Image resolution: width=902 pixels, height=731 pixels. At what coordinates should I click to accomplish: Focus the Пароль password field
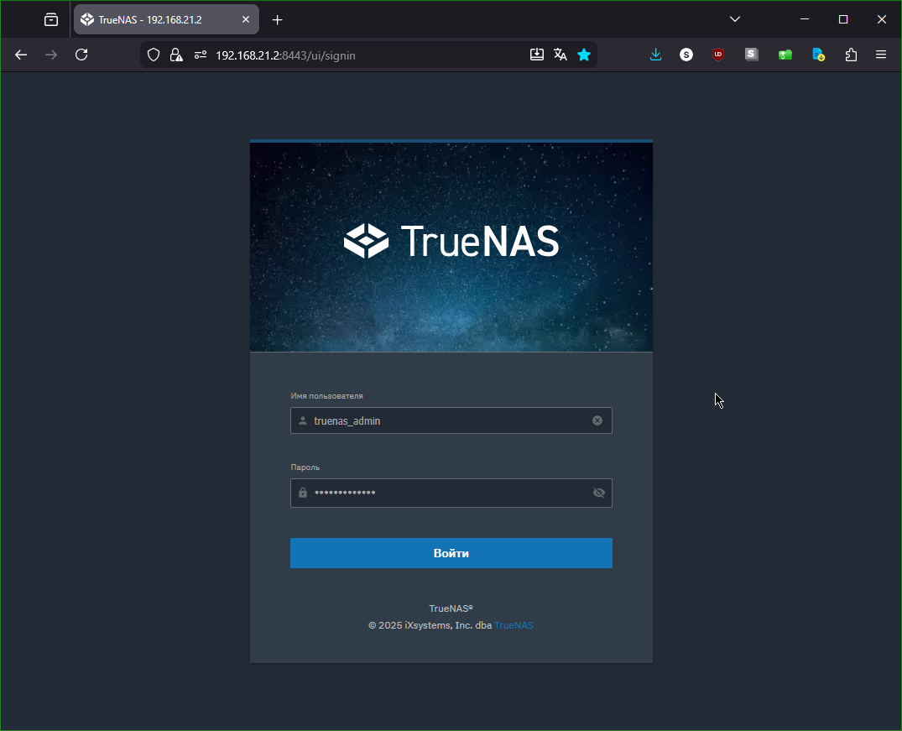coord(451,493)
